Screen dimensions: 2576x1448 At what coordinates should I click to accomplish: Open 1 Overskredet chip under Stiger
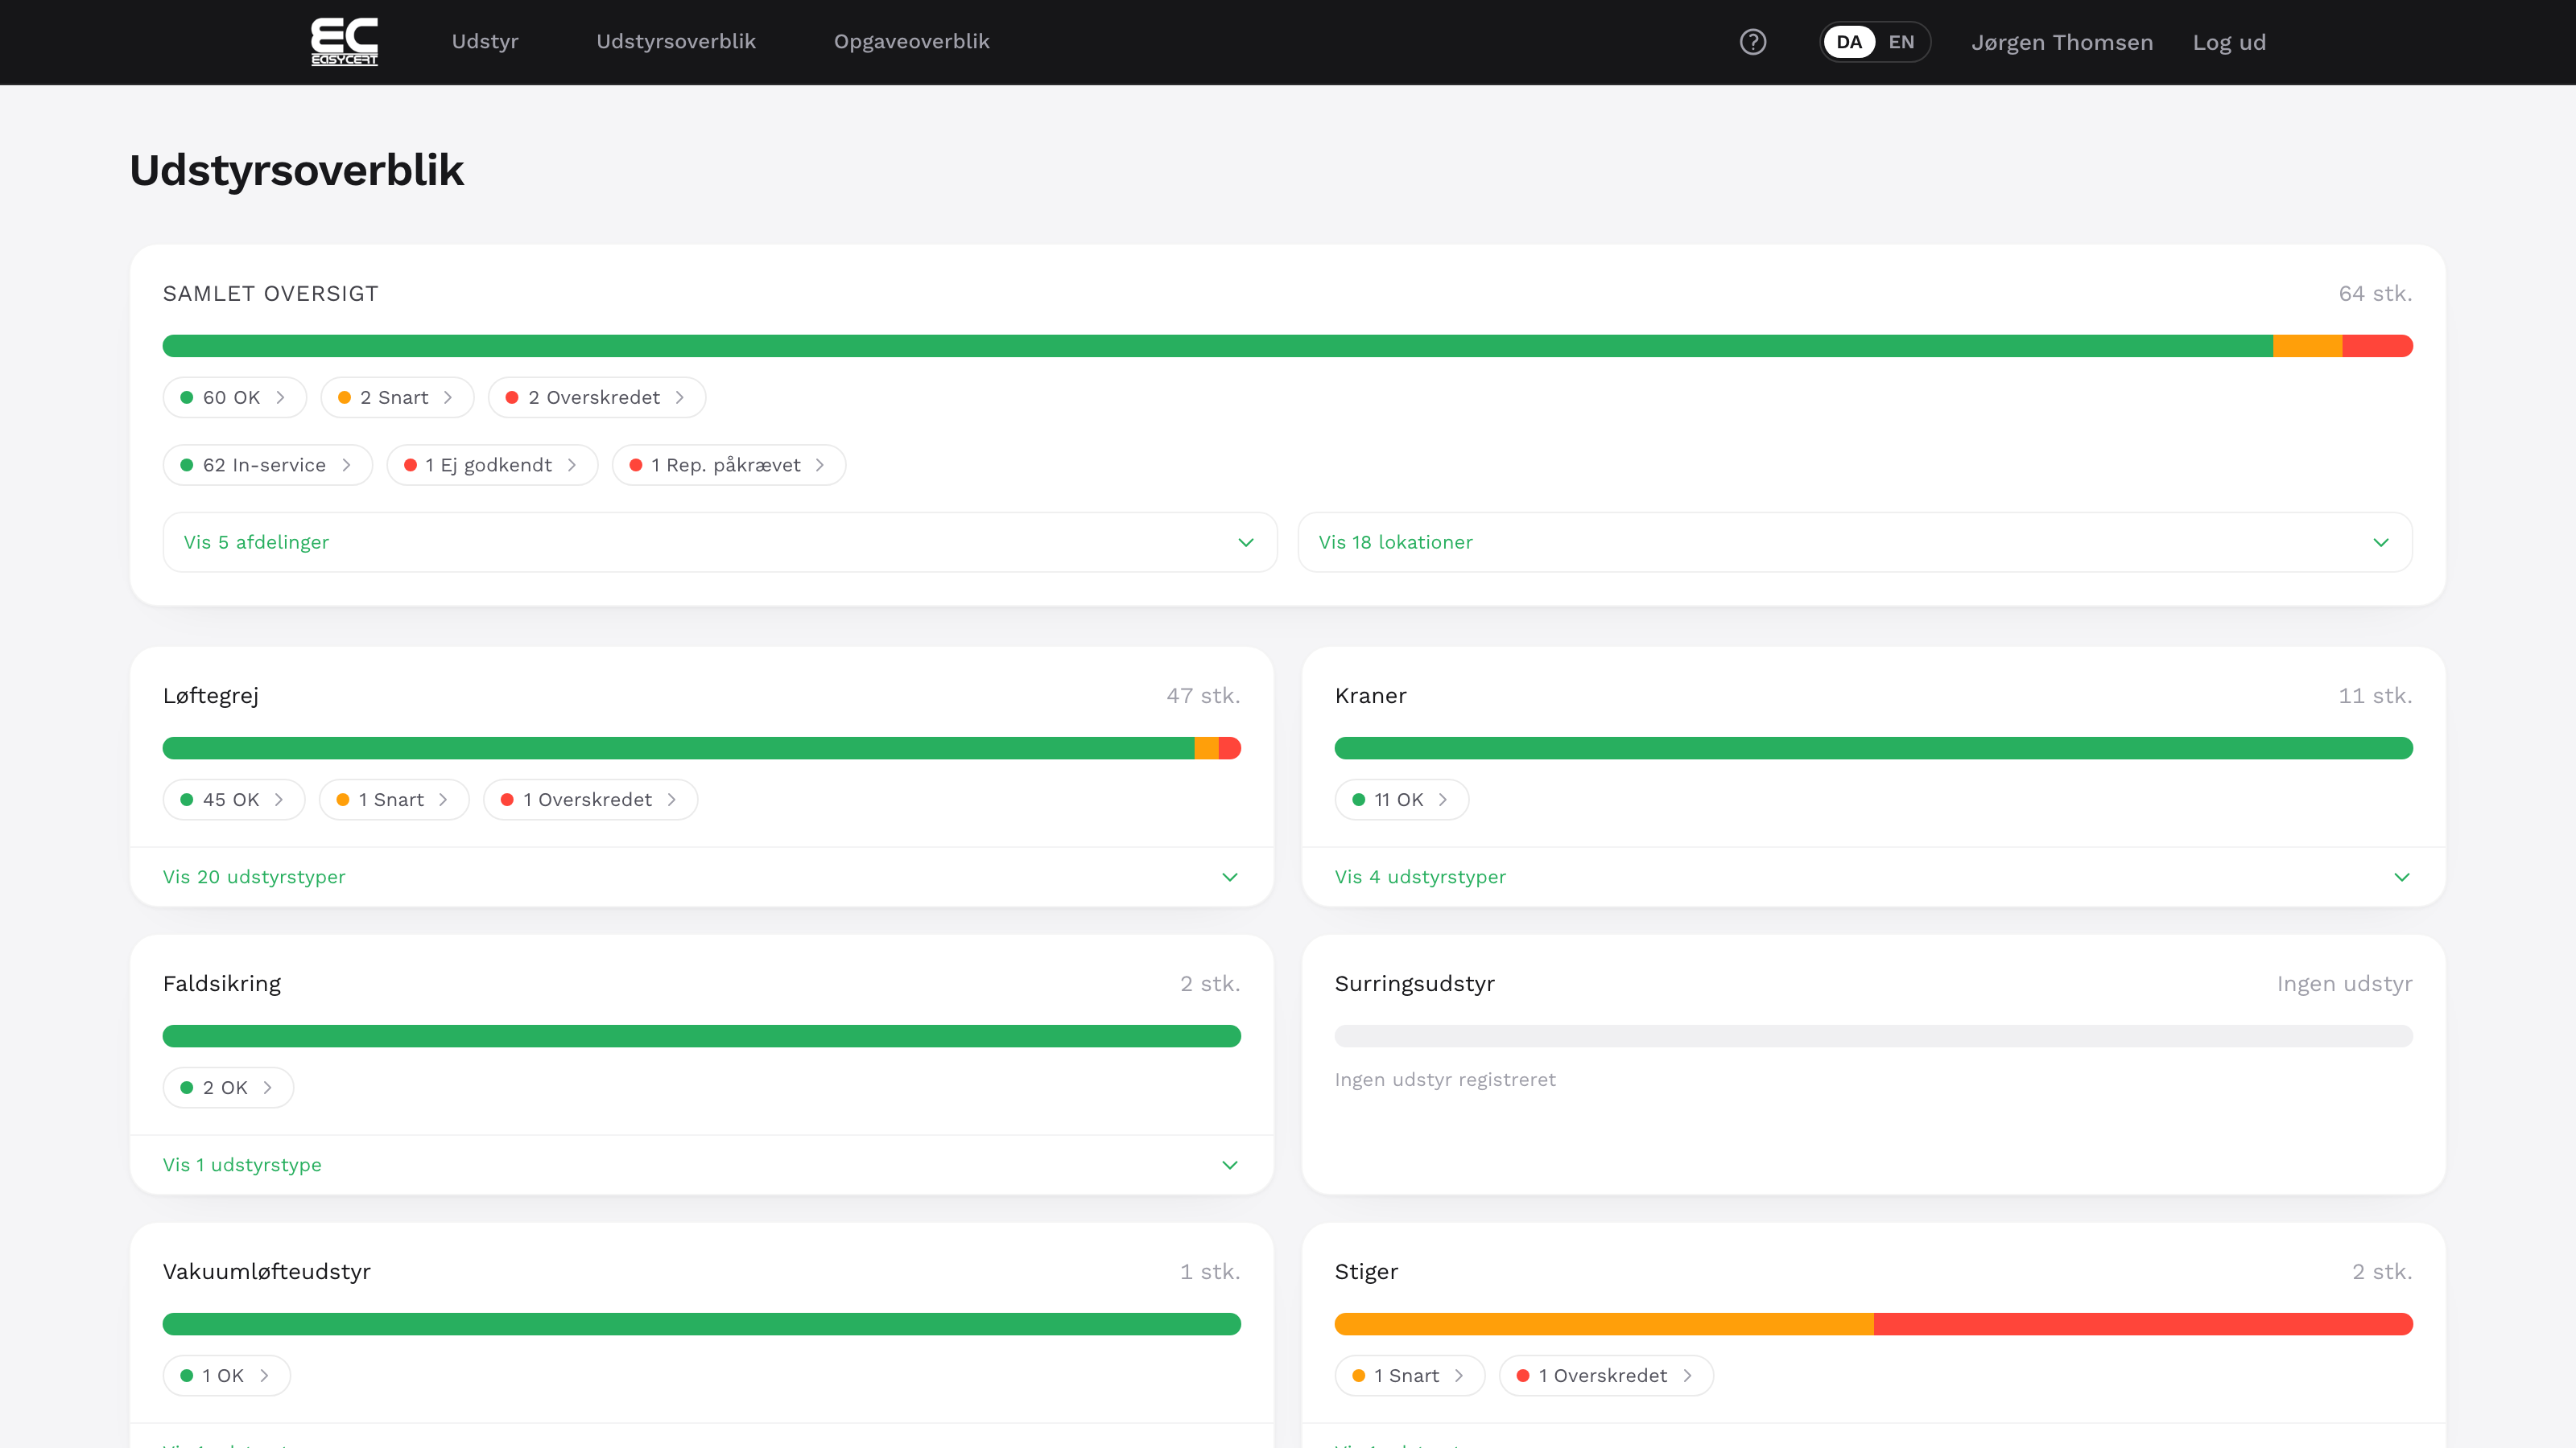[1606, 1376]
